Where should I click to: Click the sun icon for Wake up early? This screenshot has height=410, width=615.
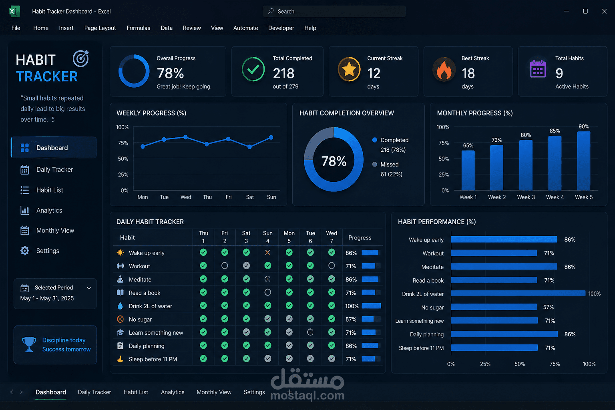(x=120, y=253)
